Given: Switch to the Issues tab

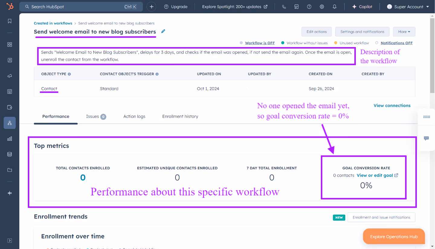Looking at the screenshot, I should coord(93,116).
